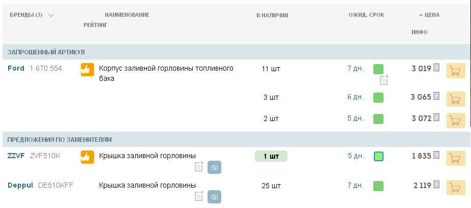Sort by Ожид. срок column
This screenshot has height=208, width=471.
point(366,15)
